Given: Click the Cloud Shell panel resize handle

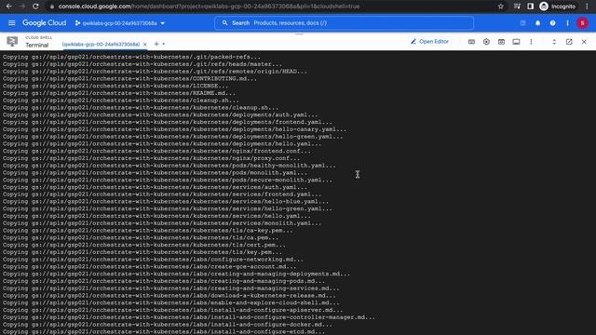Looking at the screenshot, I should click(x=300, y=34).
